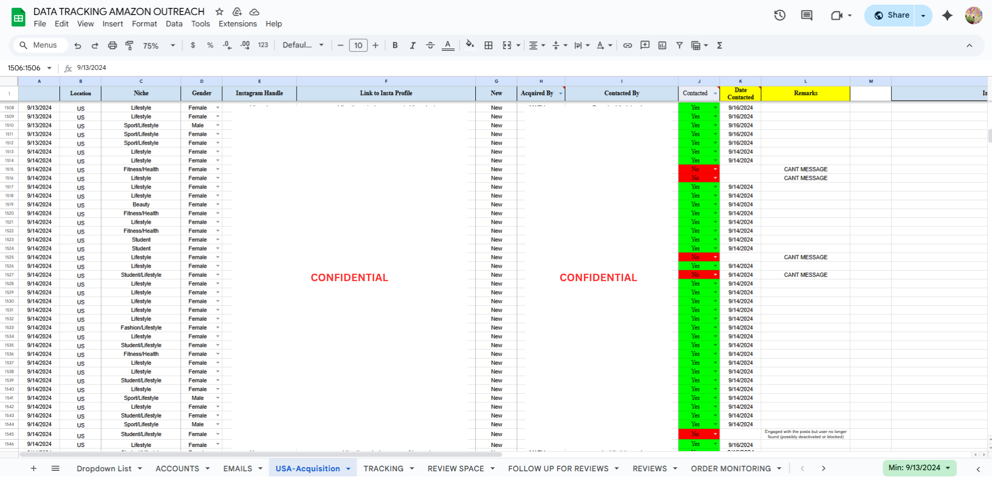Switch to the TRACKING sheet tab
Screen dimensions: 992x478
383,468
